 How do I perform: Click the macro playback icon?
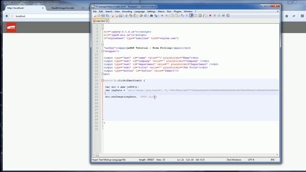click(219, 16)
